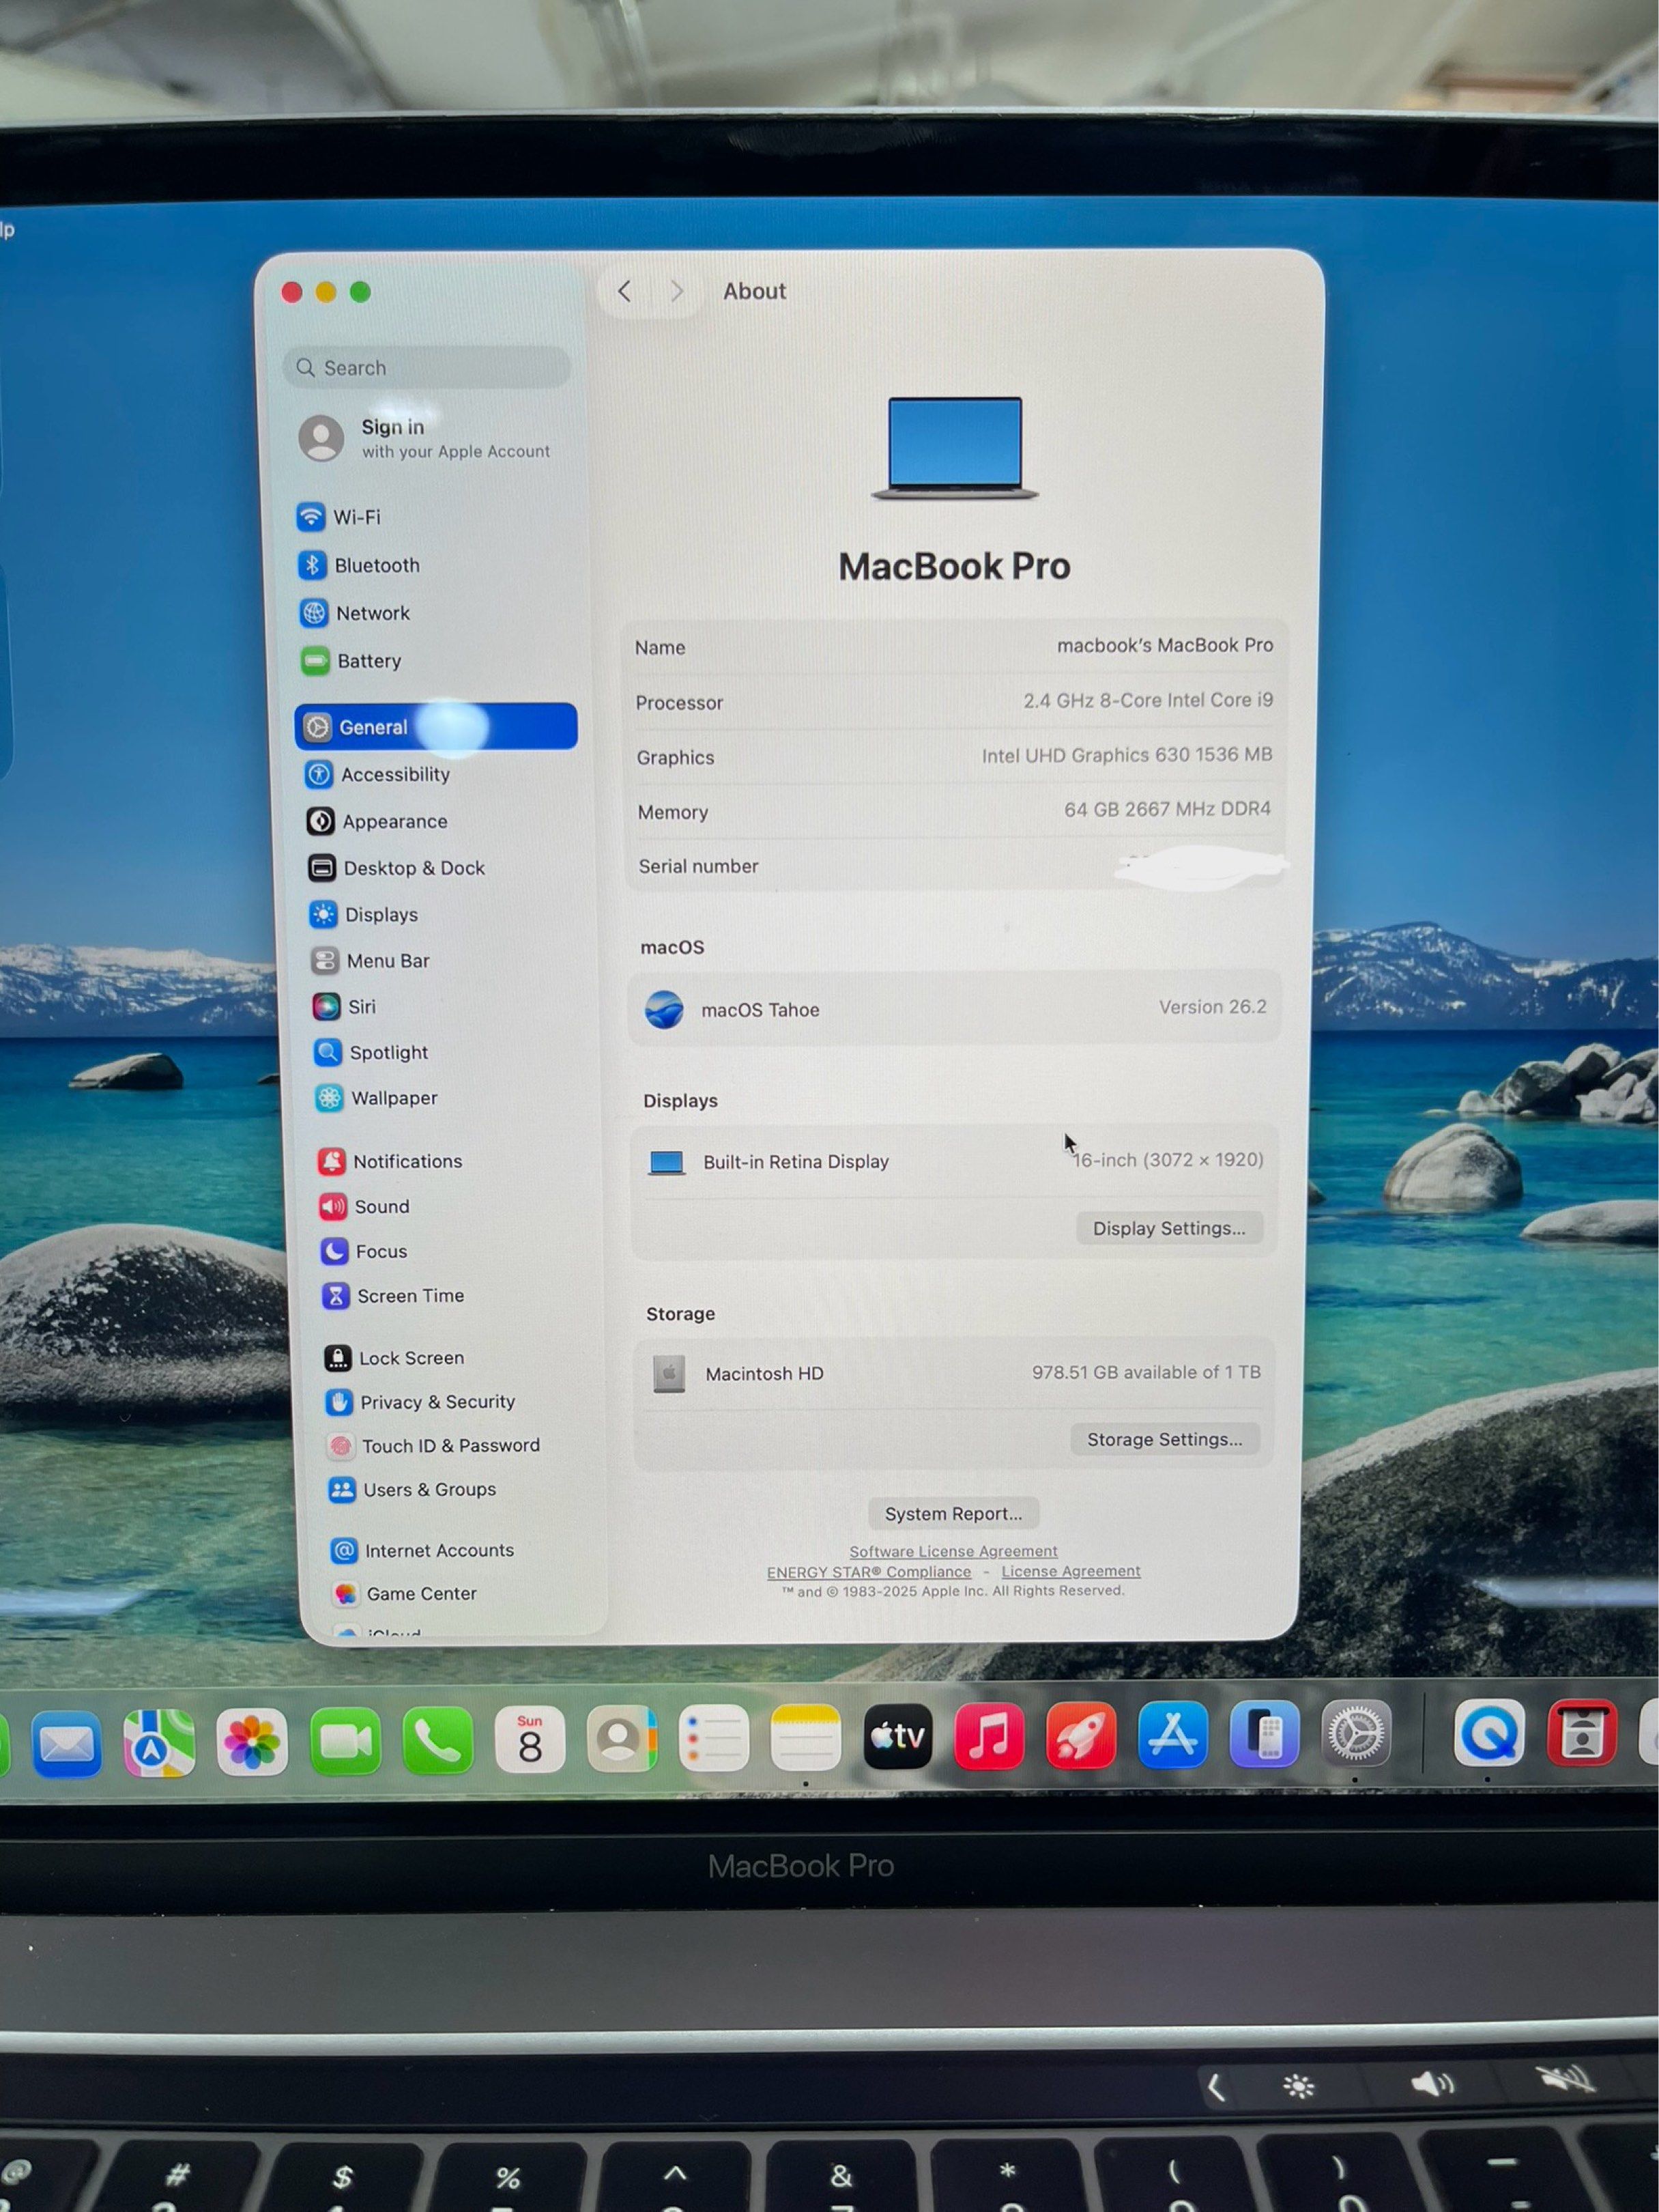
Task: Go back with the left chevron
Action: [x=624, y=291]
